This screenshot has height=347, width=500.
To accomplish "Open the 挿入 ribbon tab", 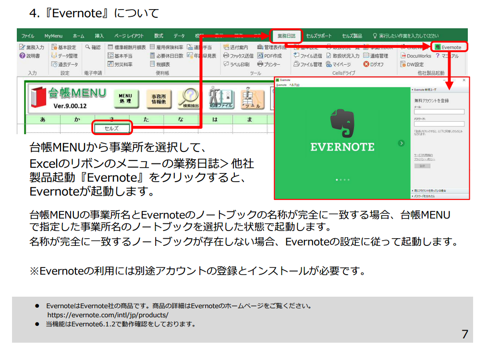I will pyautogui.click(x=99, y=36).
